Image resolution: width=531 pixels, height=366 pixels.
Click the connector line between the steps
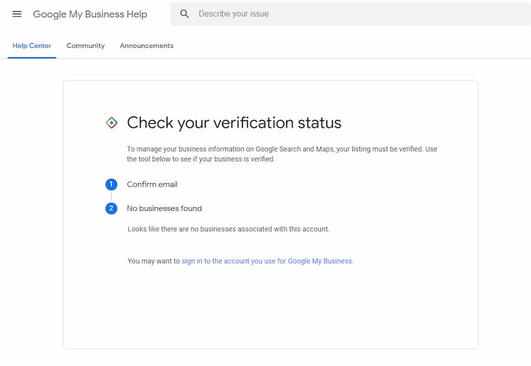[x=111, y=197]
